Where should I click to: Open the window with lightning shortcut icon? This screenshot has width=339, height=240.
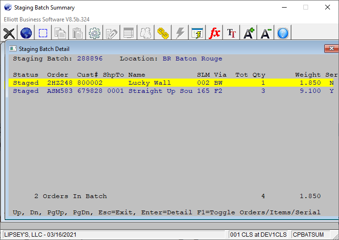click(197, 33)
